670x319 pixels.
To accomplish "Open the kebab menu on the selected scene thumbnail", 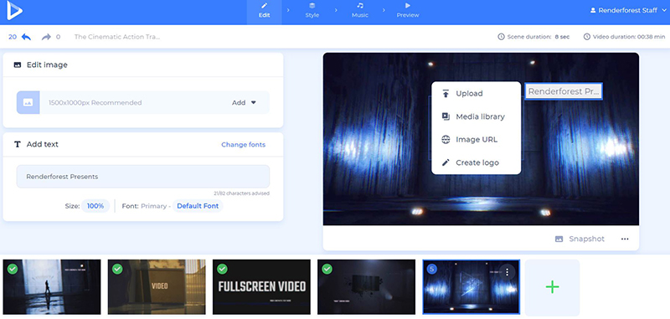I will [508, 272].
